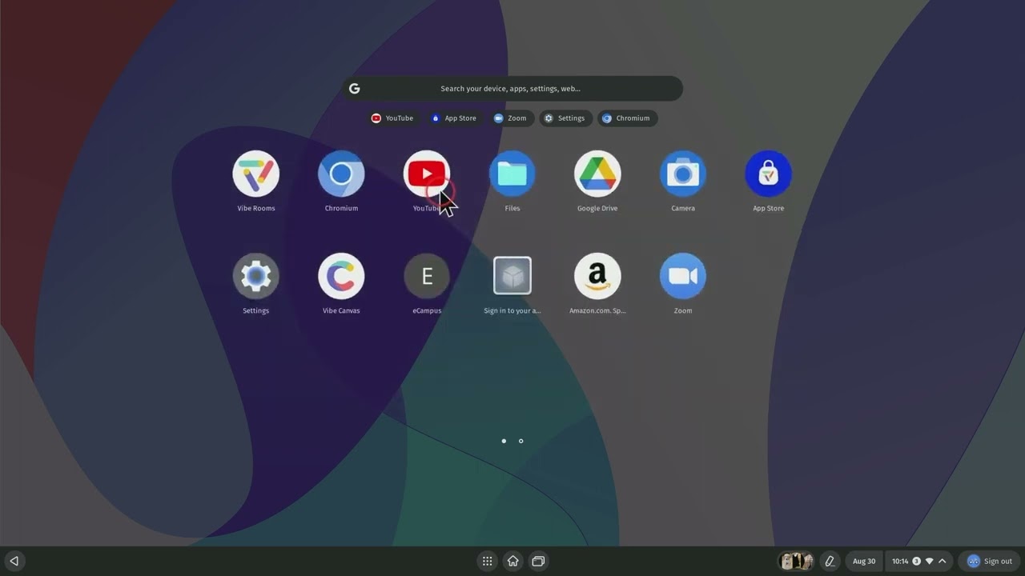Open the stylus tools pen icon

click(830, 561)
